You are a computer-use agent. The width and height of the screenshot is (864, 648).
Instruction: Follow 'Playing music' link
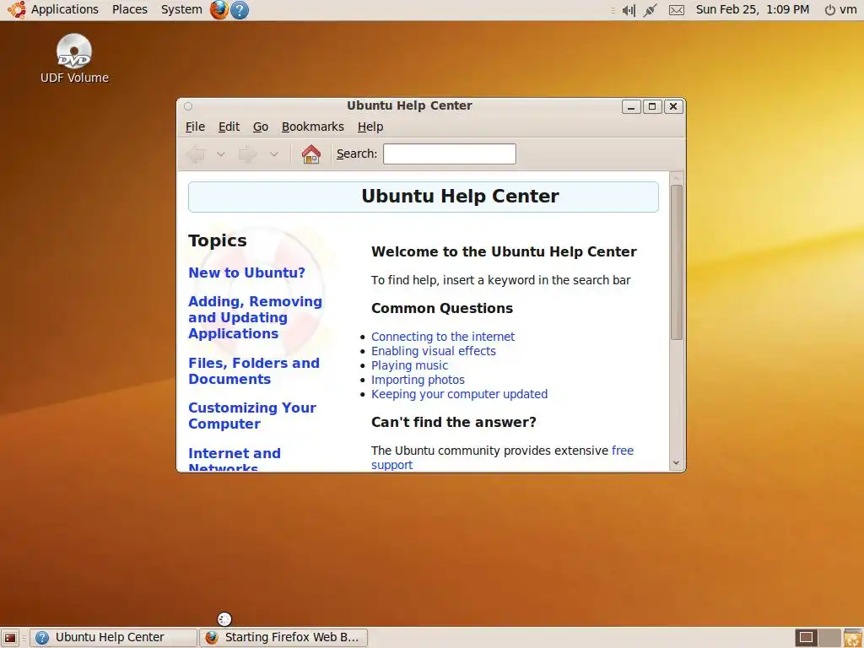click(409, 365)
